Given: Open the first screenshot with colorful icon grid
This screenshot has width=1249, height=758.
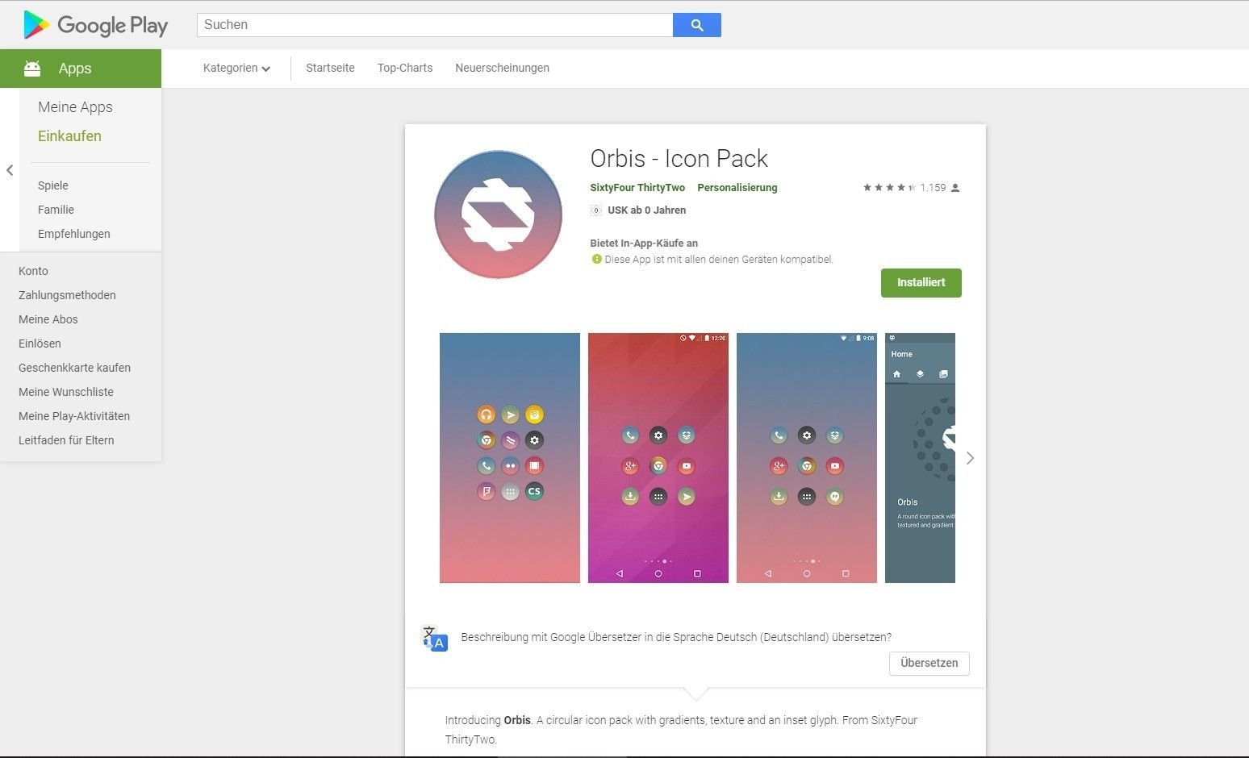Looking at the screenshot, I should 510,458.
